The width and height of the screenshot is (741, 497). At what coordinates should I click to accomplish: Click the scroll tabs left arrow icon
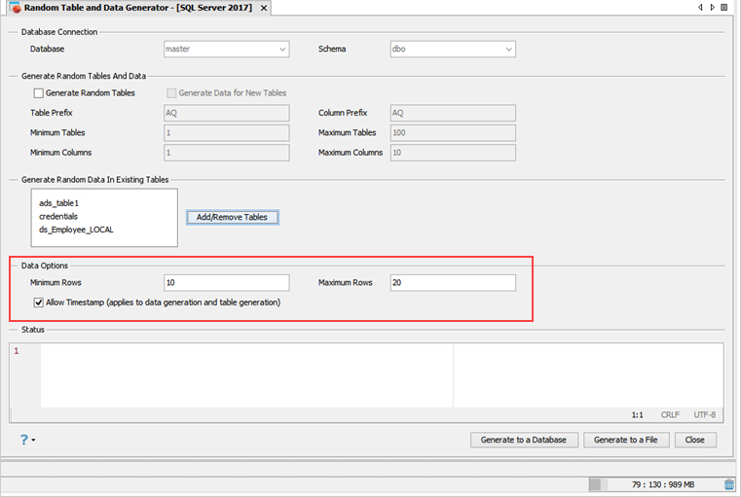pyautogui.click(x=700, y=7)
